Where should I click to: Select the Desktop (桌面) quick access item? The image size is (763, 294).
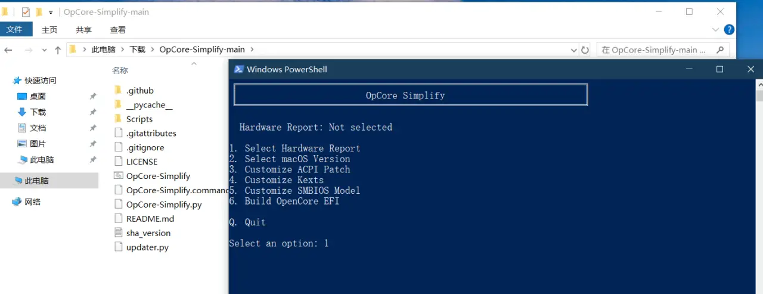pos(38,96)
